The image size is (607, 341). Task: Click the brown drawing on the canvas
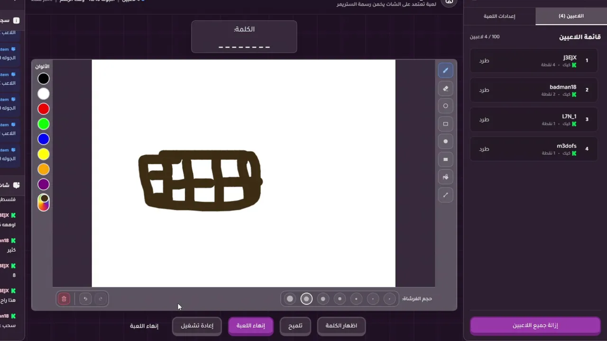tap(200, 180)
